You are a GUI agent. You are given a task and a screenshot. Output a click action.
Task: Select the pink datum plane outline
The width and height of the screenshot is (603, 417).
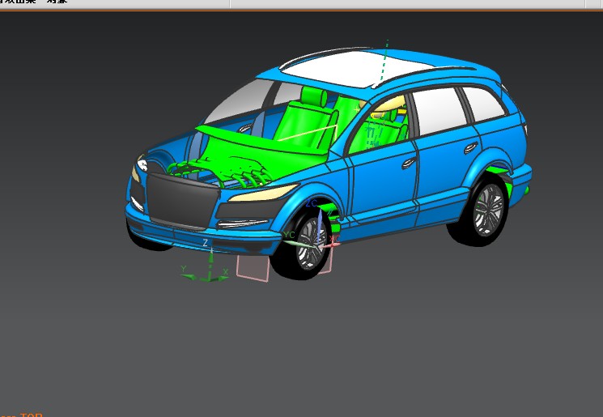[x=253, y=269]
